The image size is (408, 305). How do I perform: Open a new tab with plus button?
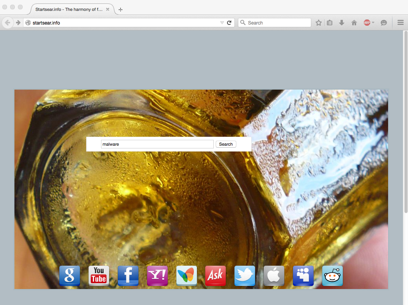click(121, 10)
